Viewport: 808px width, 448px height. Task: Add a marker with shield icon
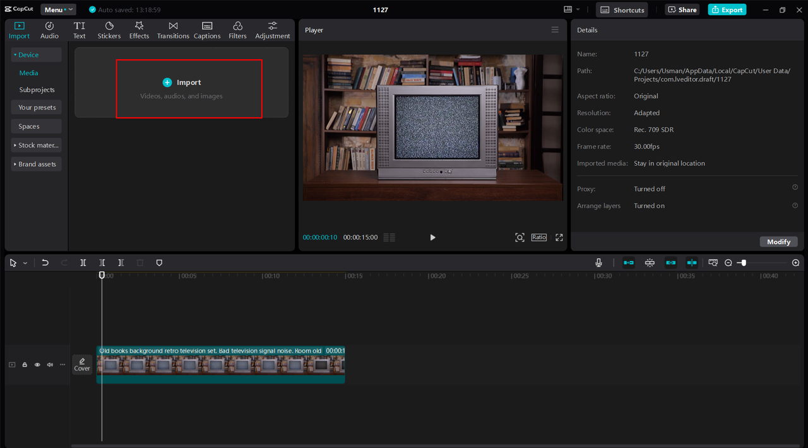(x=159, y=263)
